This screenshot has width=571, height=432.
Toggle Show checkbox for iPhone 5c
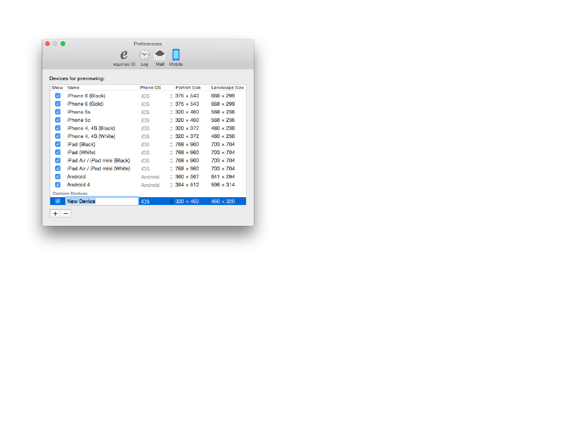point(57,120)
